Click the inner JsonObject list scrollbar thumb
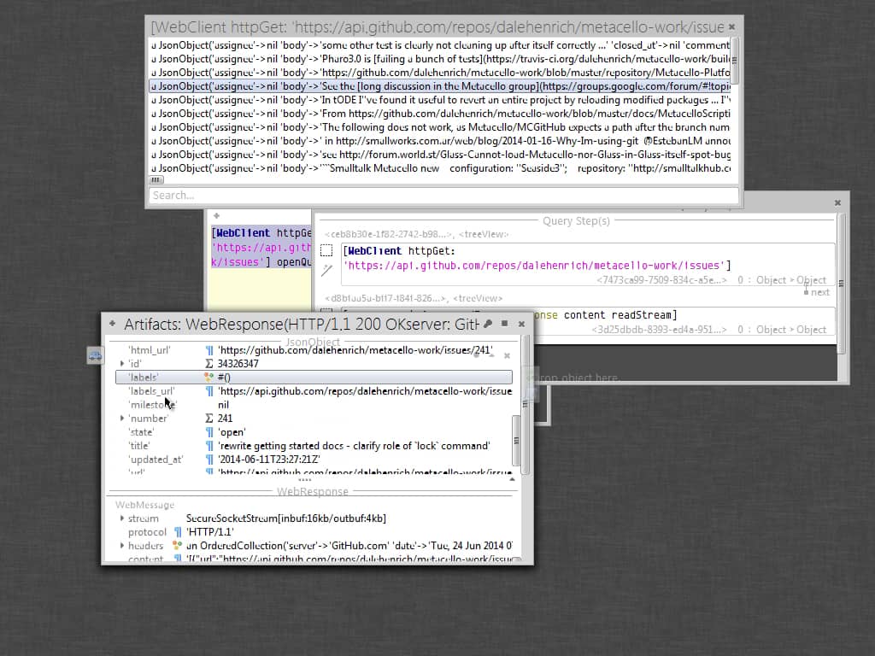 click(516, 441)
